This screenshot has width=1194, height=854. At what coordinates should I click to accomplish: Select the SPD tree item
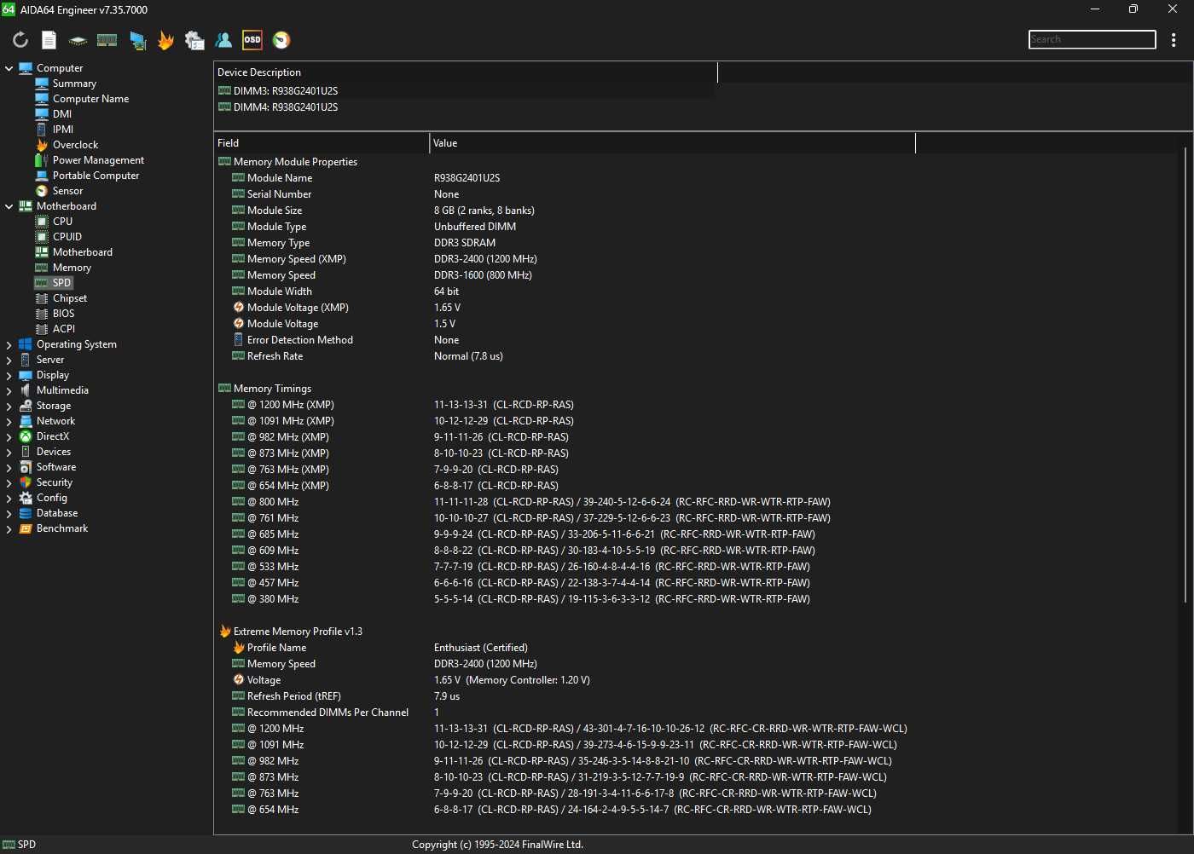click(61, 283)
